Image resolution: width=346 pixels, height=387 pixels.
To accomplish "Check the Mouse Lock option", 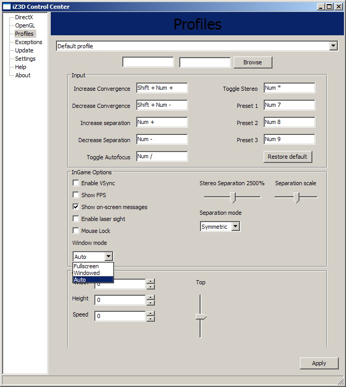I will 76,230.
